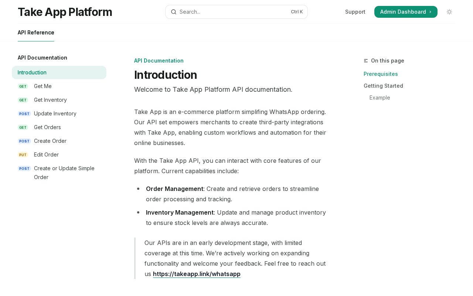Click the 'Introduction' page heading
Screen dimensions: 473x296
click(x=166, y=75)
